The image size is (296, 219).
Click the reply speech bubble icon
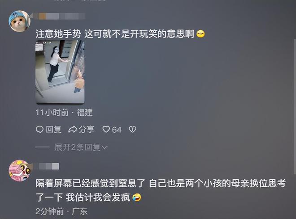39,130
